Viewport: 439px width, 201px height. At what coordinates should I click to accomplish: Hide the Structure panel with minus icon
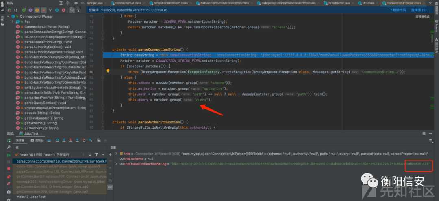(x=82, y=3)
